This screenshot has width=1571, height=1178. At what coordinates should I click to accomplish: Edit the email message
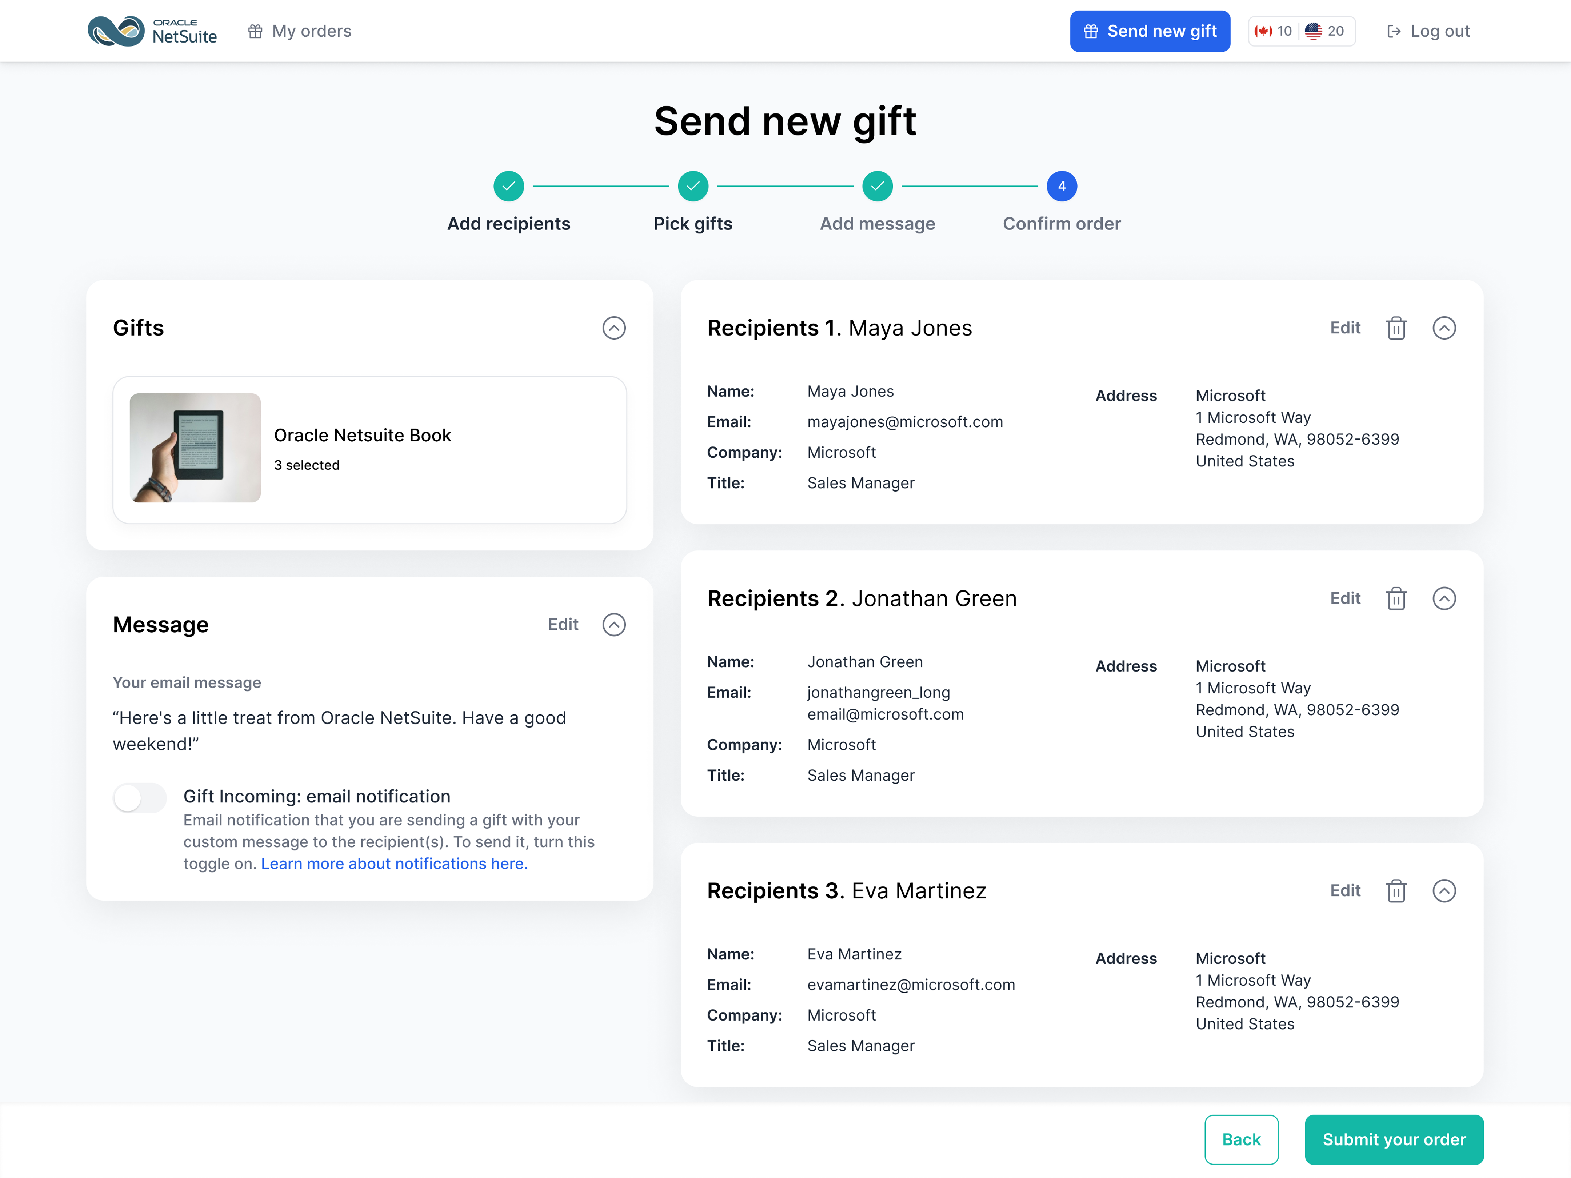pyautogui.click(x=563, y=625)
